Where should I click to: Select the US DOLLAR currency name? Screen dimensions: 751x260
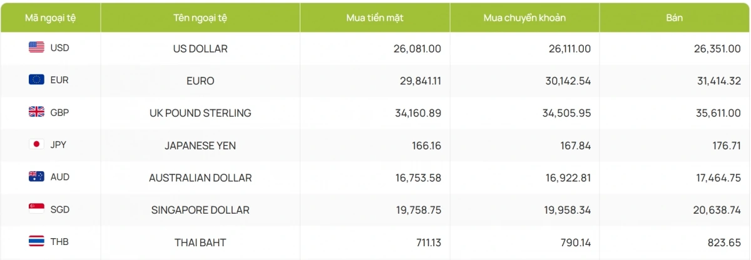[x=200, y=48]
